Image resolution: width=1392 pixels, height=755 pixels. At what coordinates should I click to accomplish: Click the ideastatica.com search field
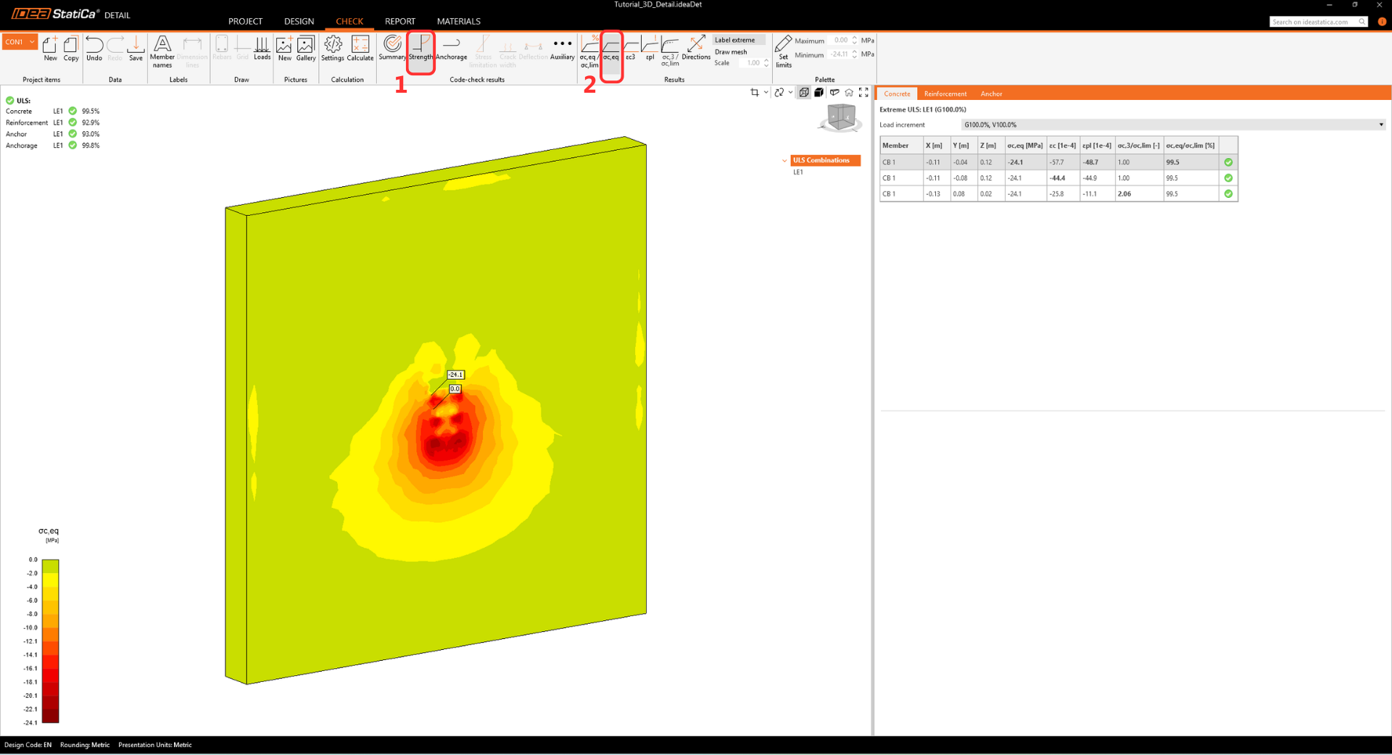coord(1312,22)
